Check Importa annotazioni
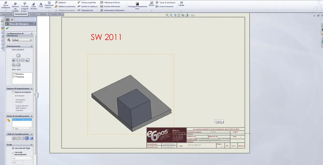 13,92
